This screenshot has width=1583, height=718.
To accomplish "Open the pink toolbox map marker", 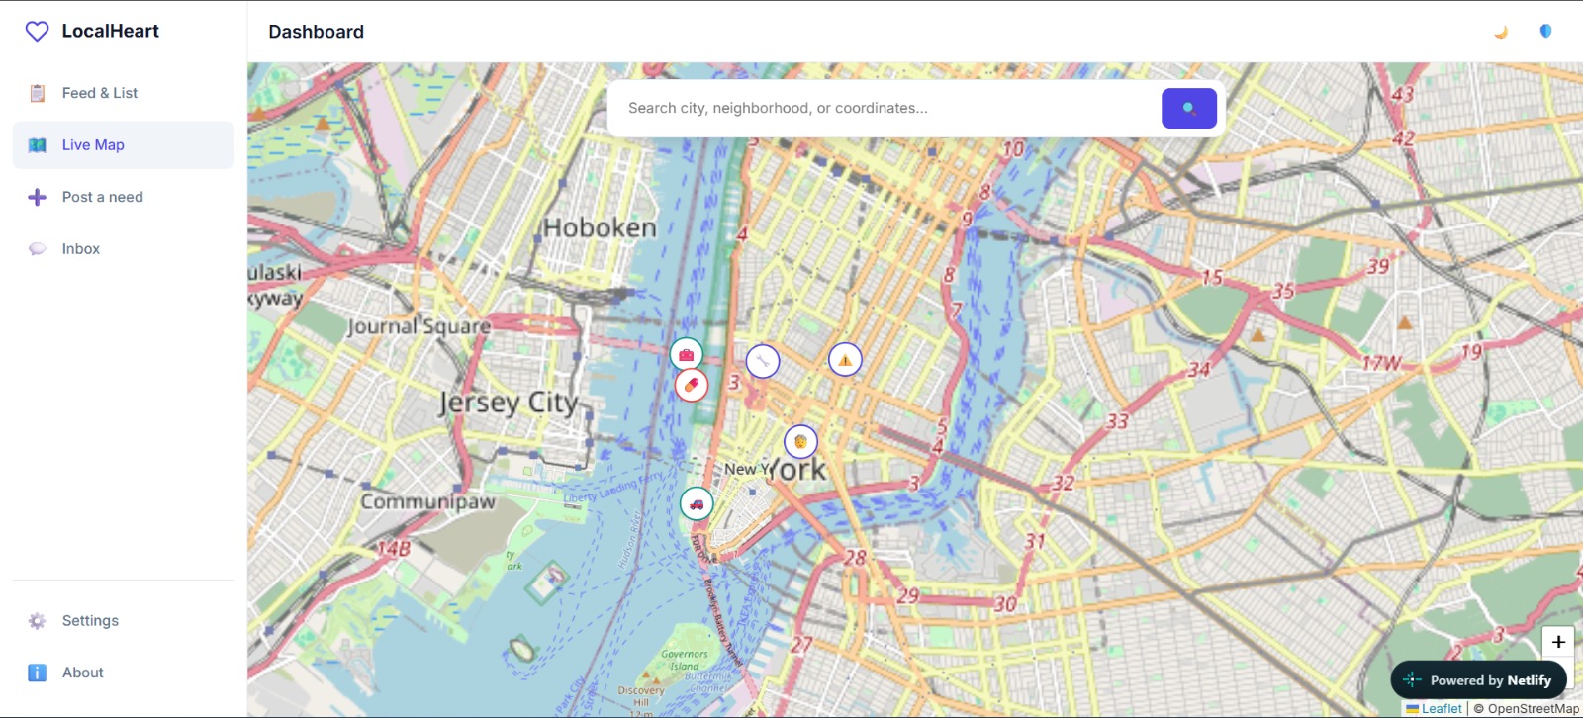I will point(686,354).
